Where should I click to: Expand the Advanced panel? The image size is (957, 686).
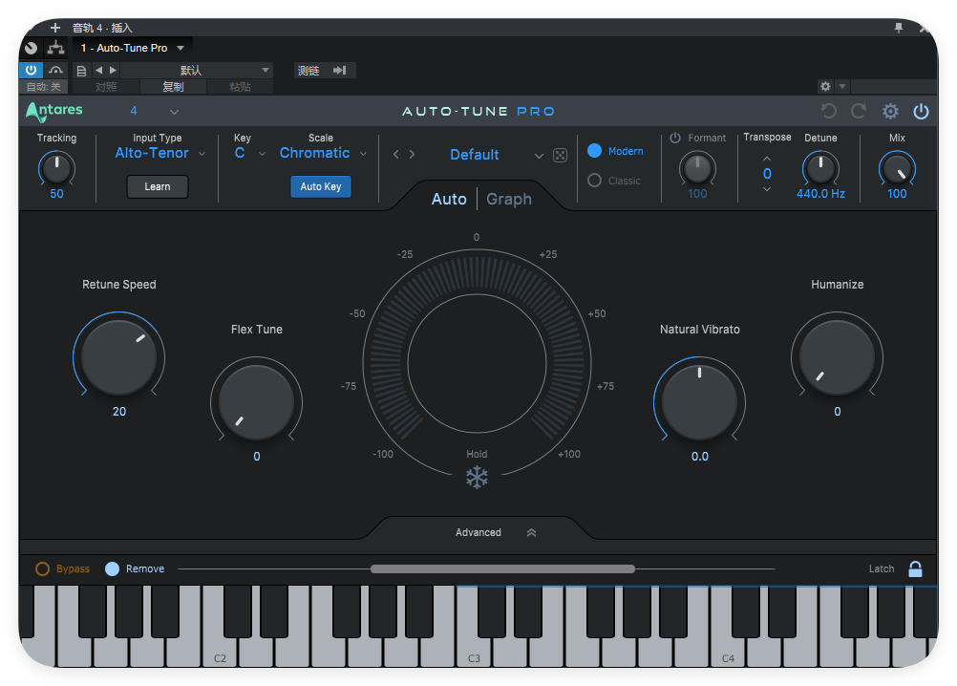pos(496,532)
